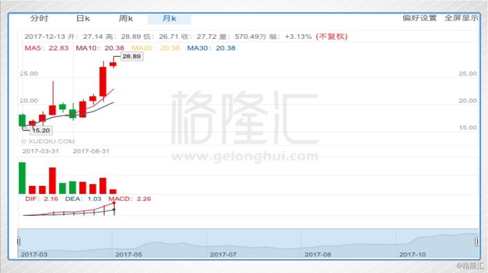Click the 2017-07 mark on timeline navigator
The image size is (488, 273).
[223, 254]
